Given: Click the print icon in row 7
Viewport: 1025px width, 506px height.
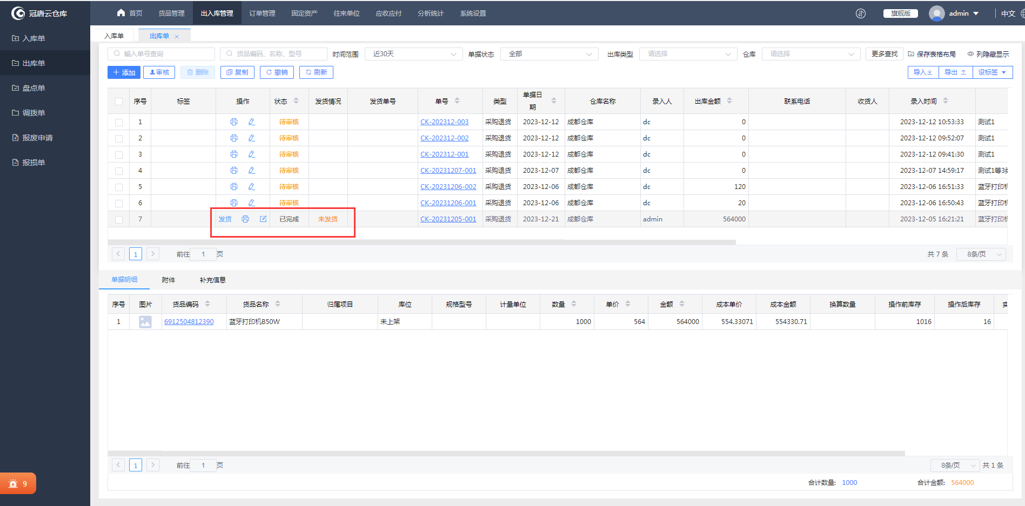Looking at the screenshot, I should click(x=245, y=219).
